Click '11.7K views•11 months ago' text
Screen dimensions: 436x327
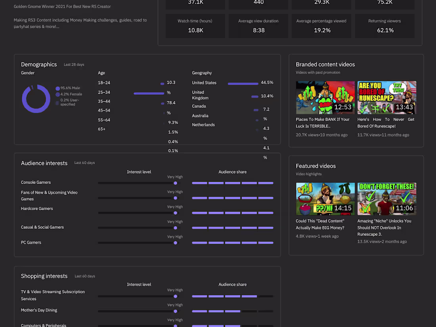(383, 135)
